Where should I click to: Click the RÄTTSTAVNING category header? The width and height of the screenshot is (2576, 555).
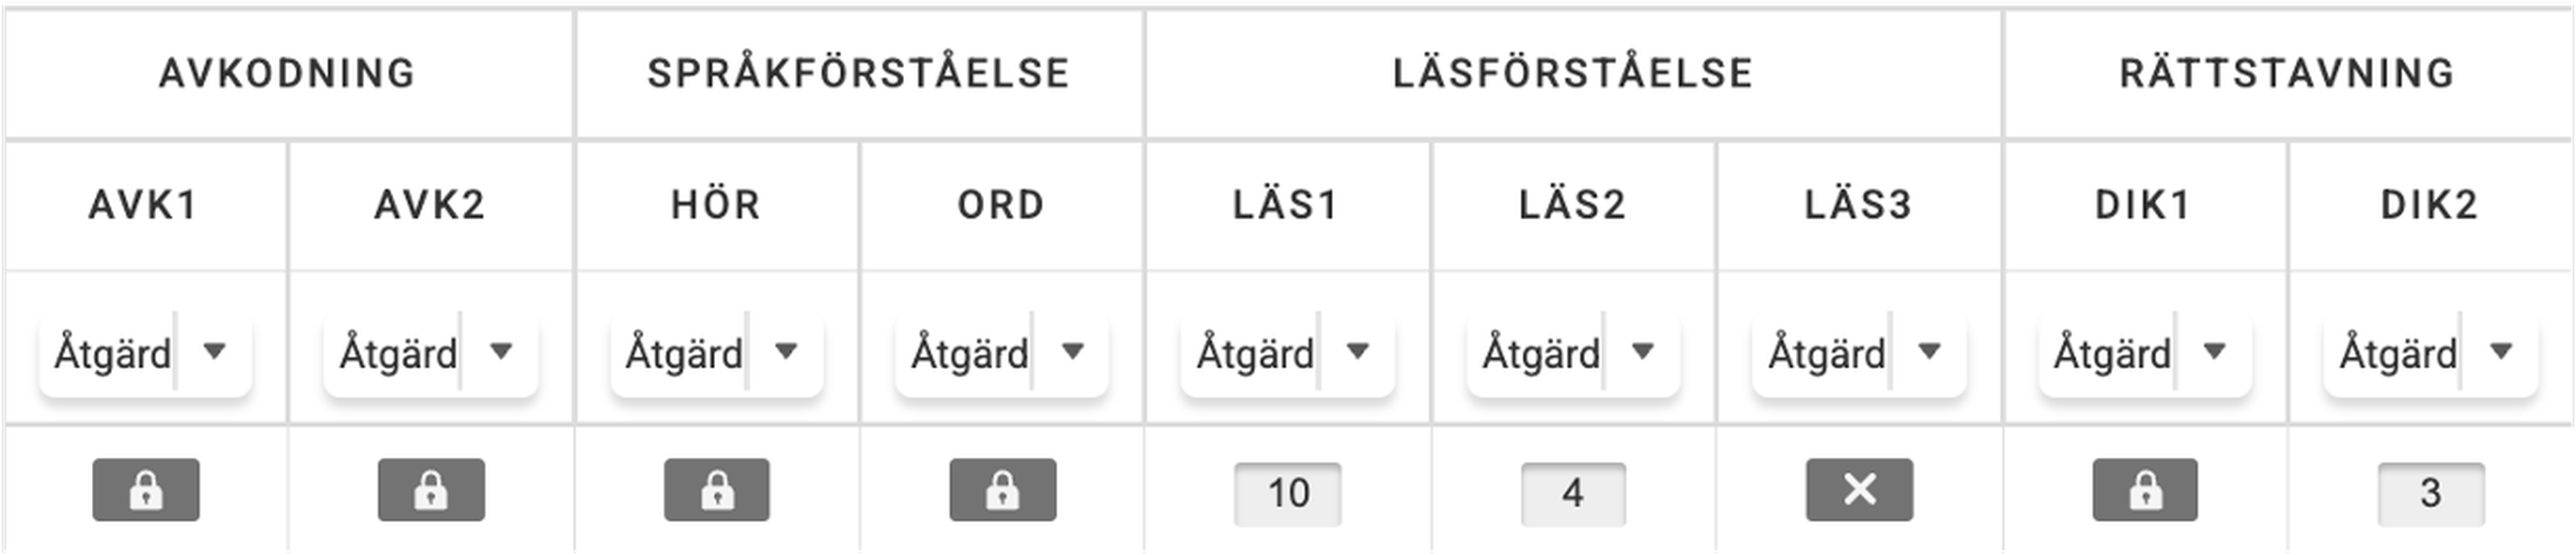point(2287,73)
